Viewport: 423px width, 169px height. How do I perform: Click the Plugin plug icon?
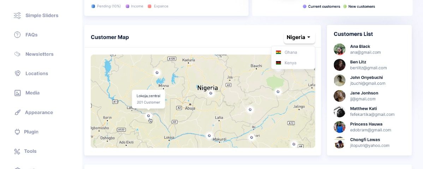[x=17, y=132]
